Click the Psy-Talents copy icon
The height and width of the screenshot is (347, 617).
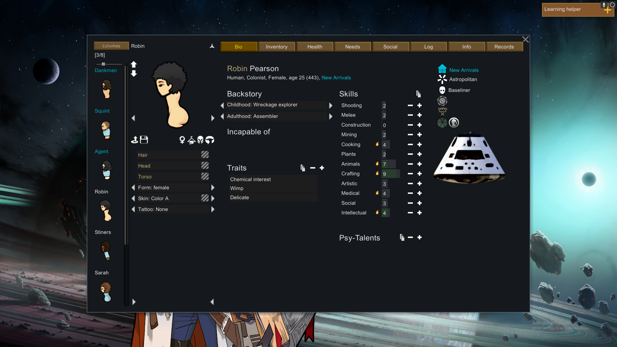coord(402,237)
